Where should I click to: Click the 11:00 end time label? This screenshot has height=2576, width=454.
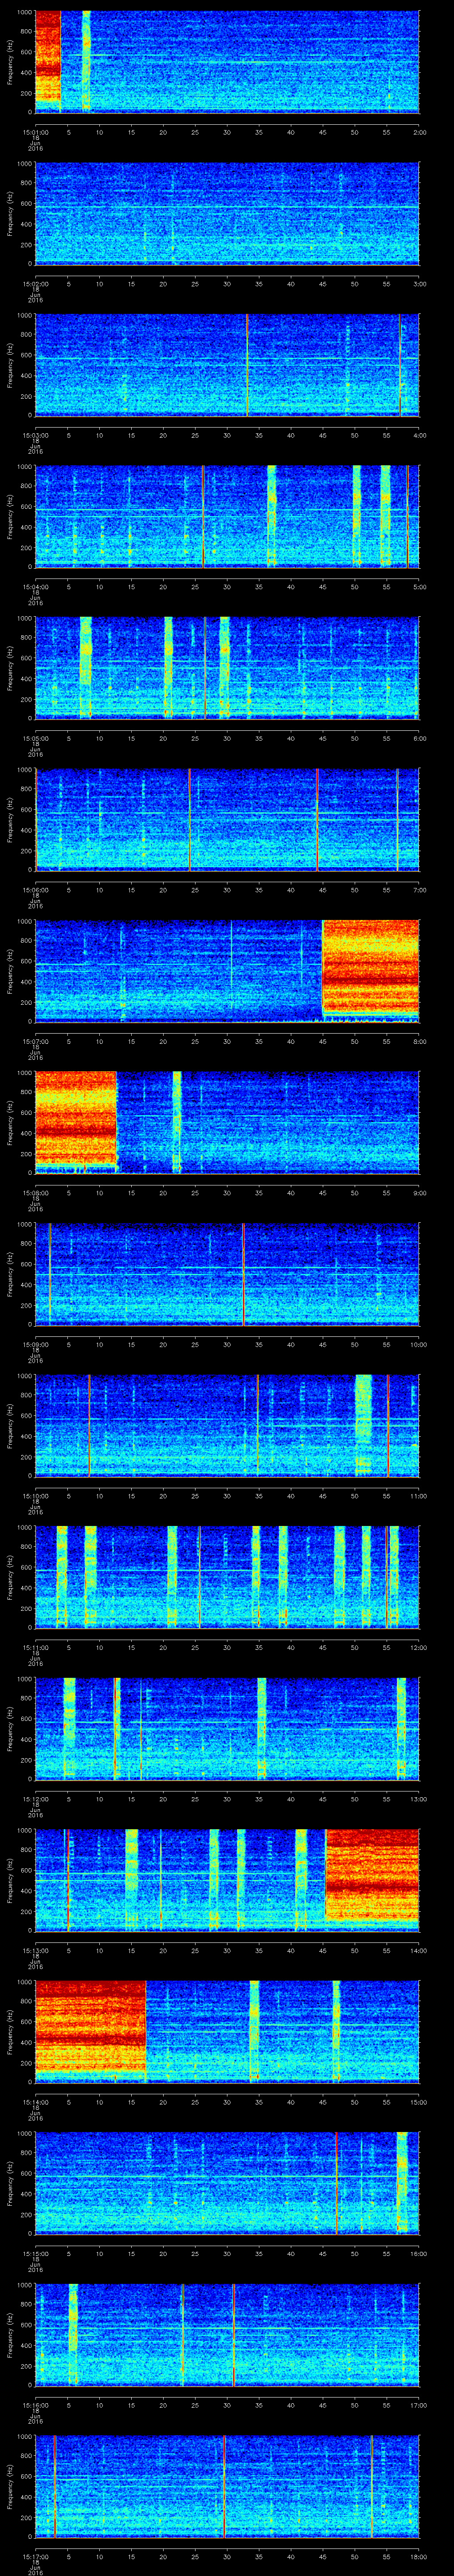click(x=418, y=1495)
